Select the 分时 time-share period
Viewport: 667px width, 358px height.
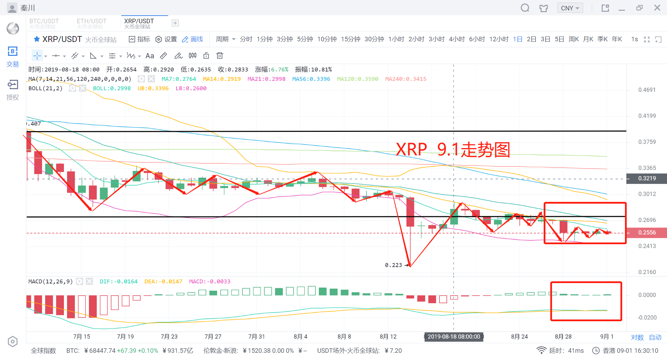pos(246,39)
